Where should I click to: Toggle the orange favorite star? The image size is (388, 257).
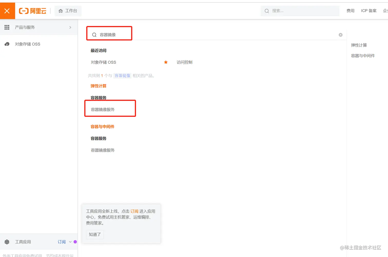tap(166, 62)
